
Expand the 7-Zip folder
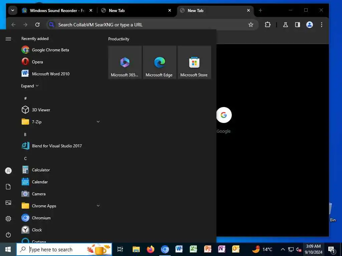pos(61,122)
